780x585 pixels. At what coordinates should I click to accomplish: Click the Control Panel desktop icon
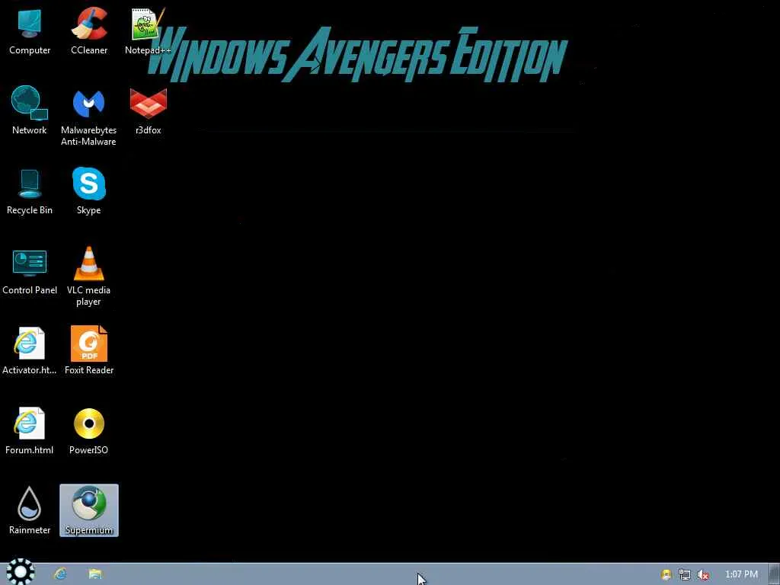30,271
